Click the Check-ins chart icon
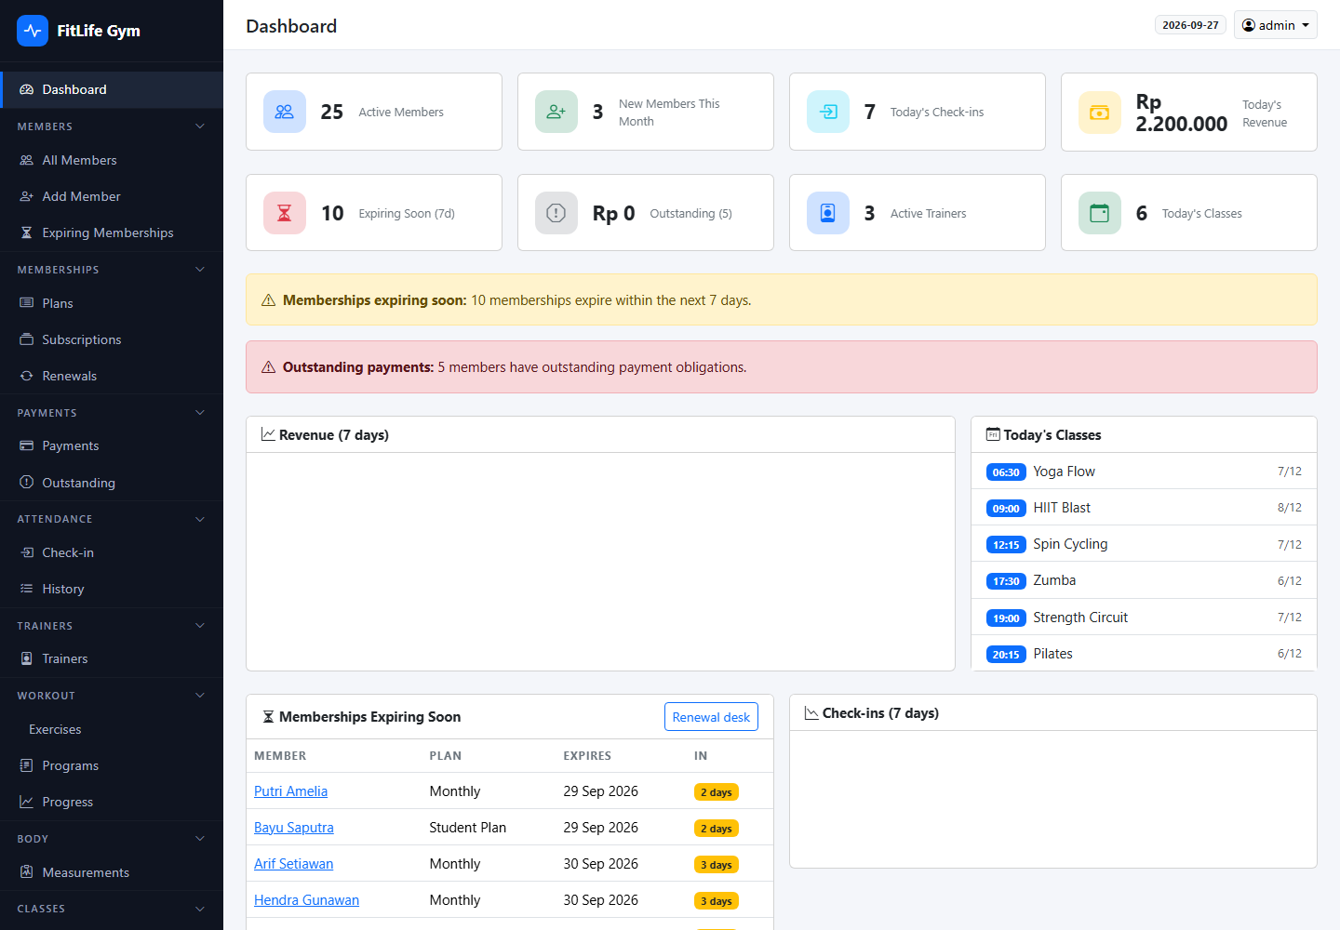 pyautogui.click(x=811, y=713)
